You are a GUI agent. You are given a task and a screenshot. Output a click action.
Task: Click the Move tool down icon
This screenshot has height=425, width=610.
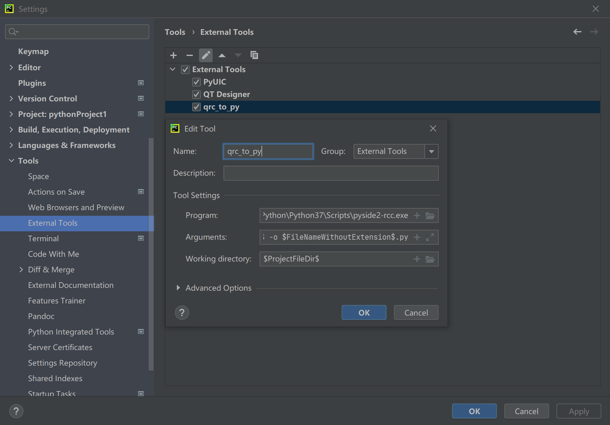click(x=238, y=55)
